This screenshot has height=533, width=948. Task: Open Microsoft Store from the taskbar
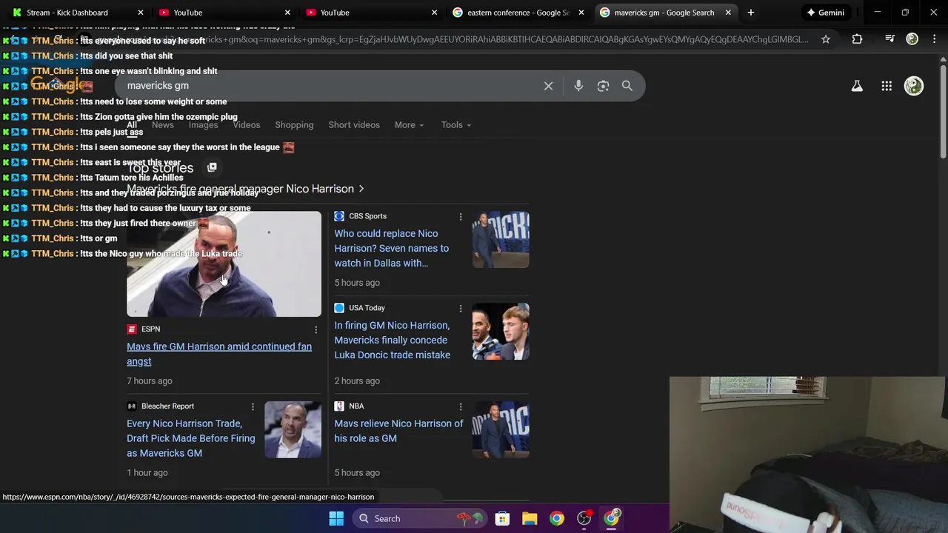(502, 518)
